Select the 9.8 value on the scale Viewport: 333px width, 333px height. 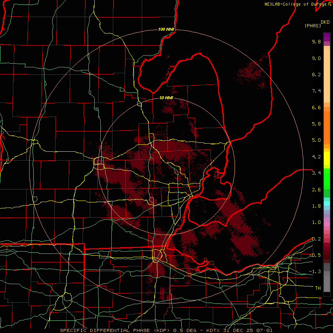click(x=316, y=41)
